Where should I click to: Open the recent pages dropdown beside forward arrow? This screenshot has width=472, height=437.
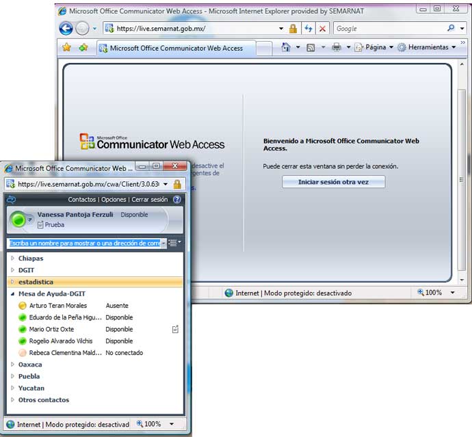94,29
